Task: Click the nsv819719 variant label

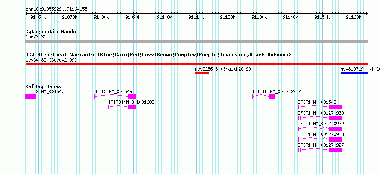Action: tap(360, 69)
